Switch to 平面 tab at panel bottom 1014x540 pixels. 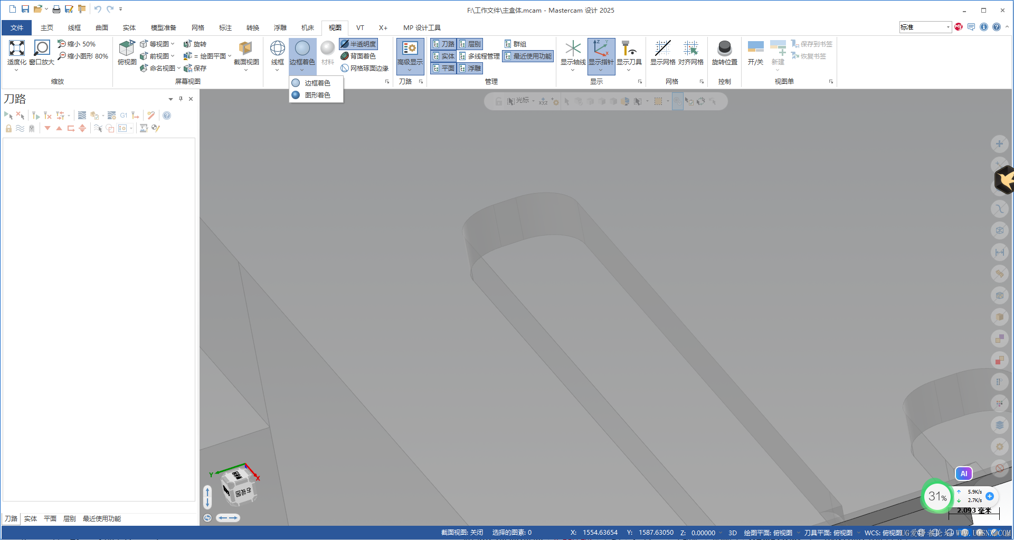(x=50, y=518)
